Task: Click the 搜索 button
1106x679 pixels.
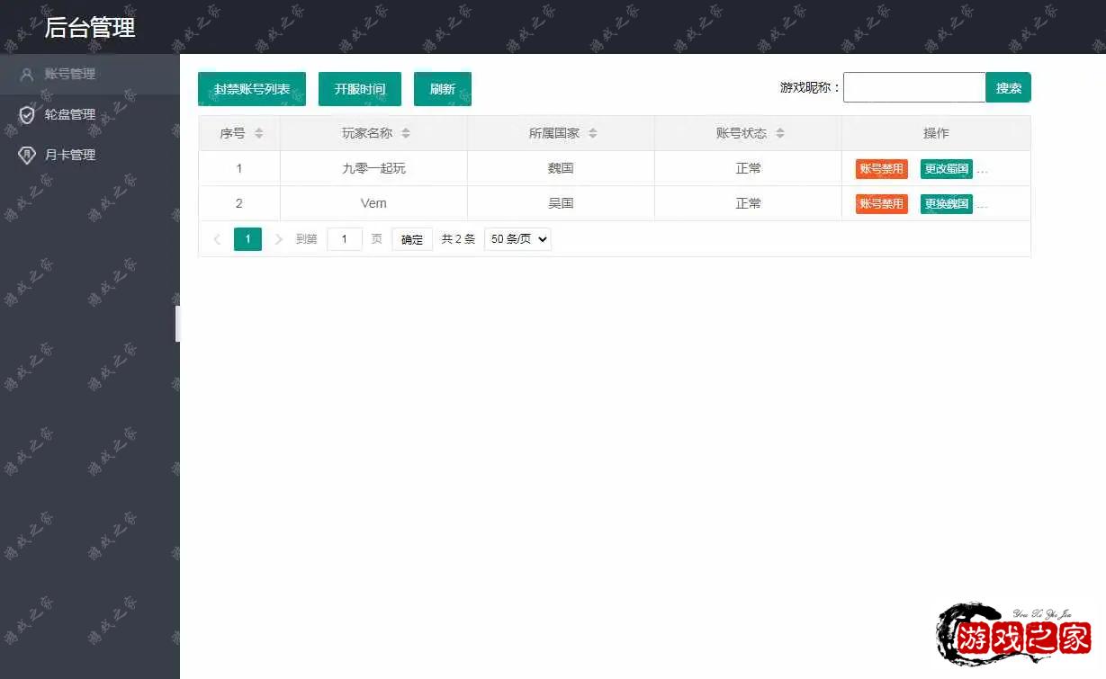Action: click(1009, 87)
